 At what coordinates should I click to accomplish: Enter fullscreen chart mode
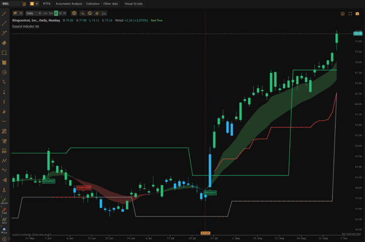click(350, 14)
